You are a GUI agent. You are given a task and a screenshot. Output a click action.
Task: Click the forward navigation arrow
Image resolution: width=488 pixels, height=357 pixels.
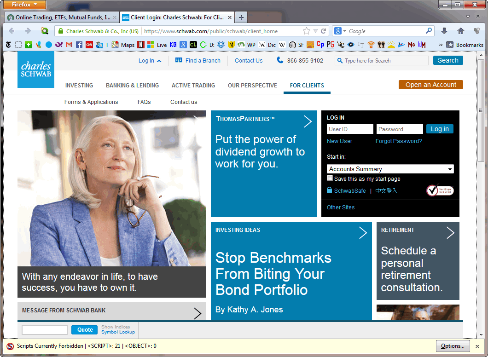(x=28, y=31)
